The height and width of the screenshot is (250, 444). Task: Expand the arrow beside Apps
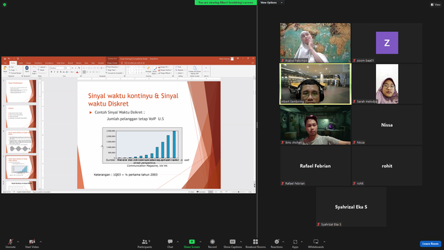(x=302, y=242)
